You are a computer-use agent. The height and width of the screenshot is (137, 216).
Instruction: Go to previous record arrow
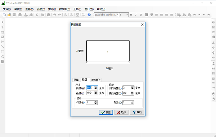199,15
